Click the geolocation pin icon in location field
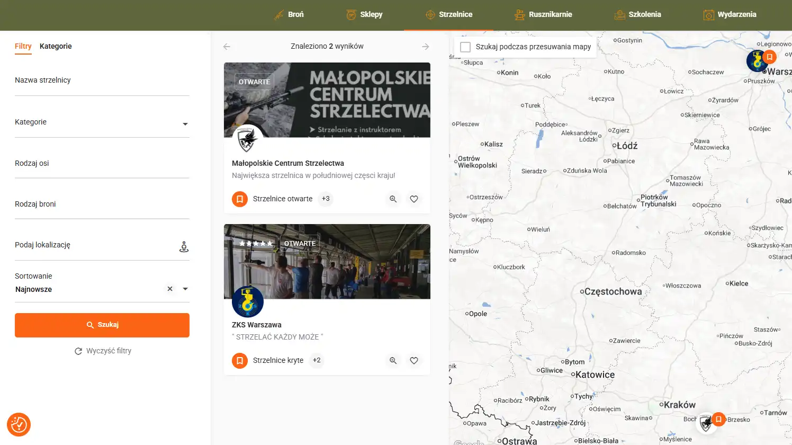The height and width of the screenshot is (445, 792). coord(184,247)
